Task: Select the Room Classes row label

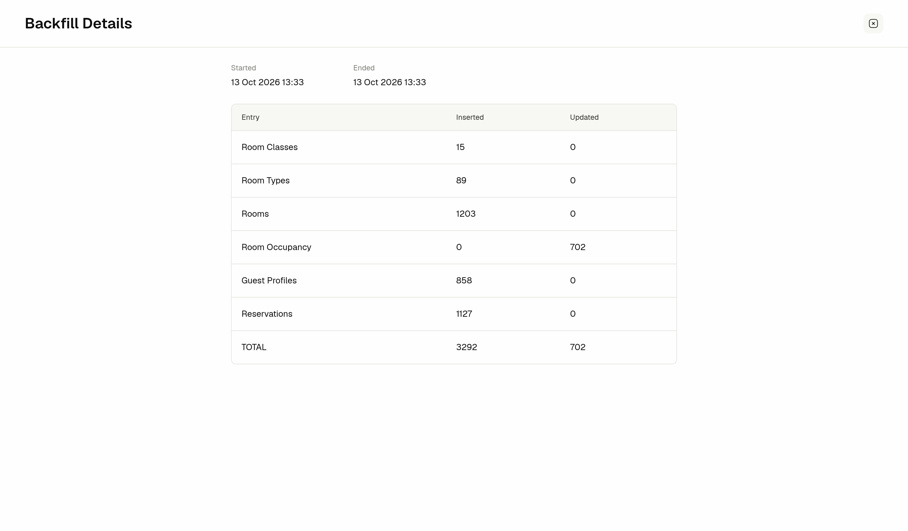Action: coord(270,147)
